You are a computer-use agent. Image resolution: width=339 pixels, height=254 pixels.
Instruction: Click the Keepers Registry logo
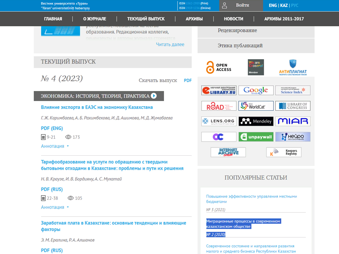click(x=284, y=152)
